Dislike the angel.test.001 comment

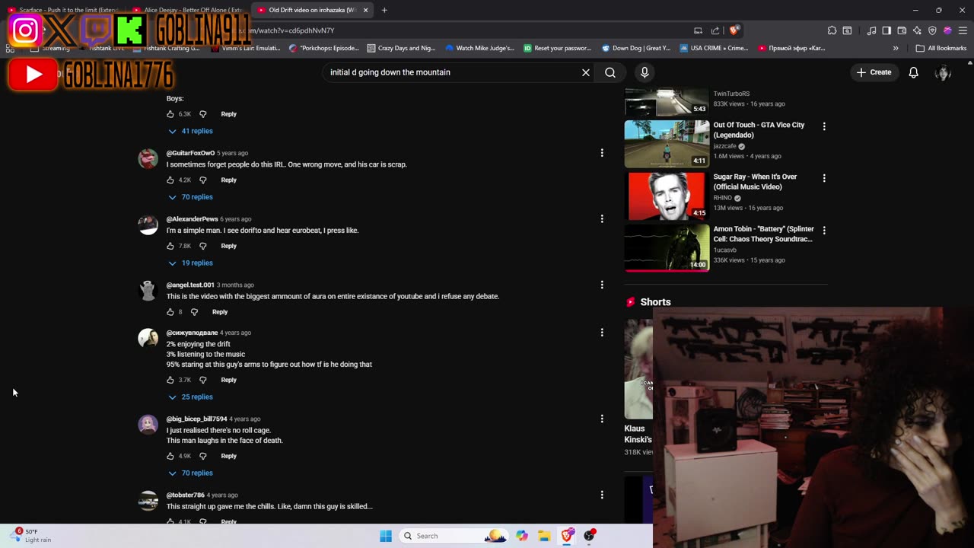coord(194,312)
